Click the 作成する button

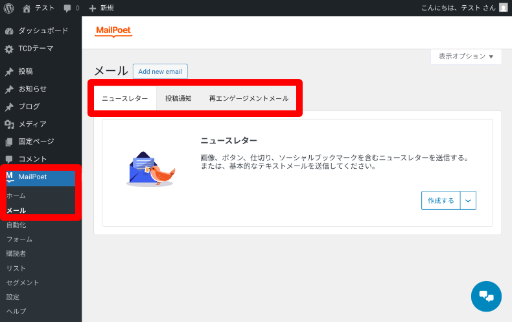click(441, 200)
